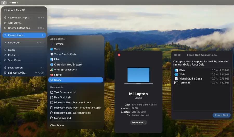Open recent document Text Document.txt

76,92
